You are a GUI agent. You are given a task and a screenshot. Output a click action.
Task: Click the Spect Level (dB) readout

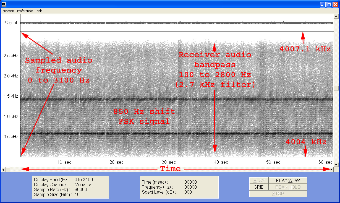pos(188,192)
